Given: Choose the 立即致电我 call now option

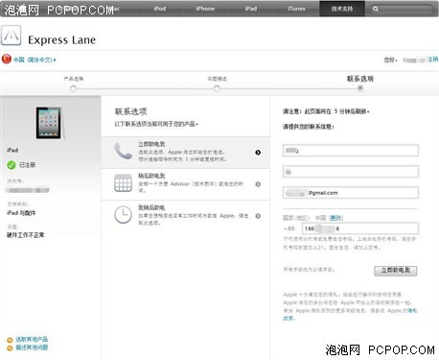Looking at the screenshot, I should 186,153.
